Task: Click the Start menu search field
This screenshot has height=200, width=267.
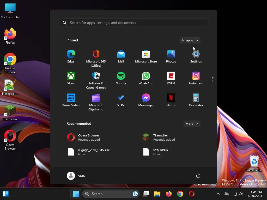Action: [133, 23]
